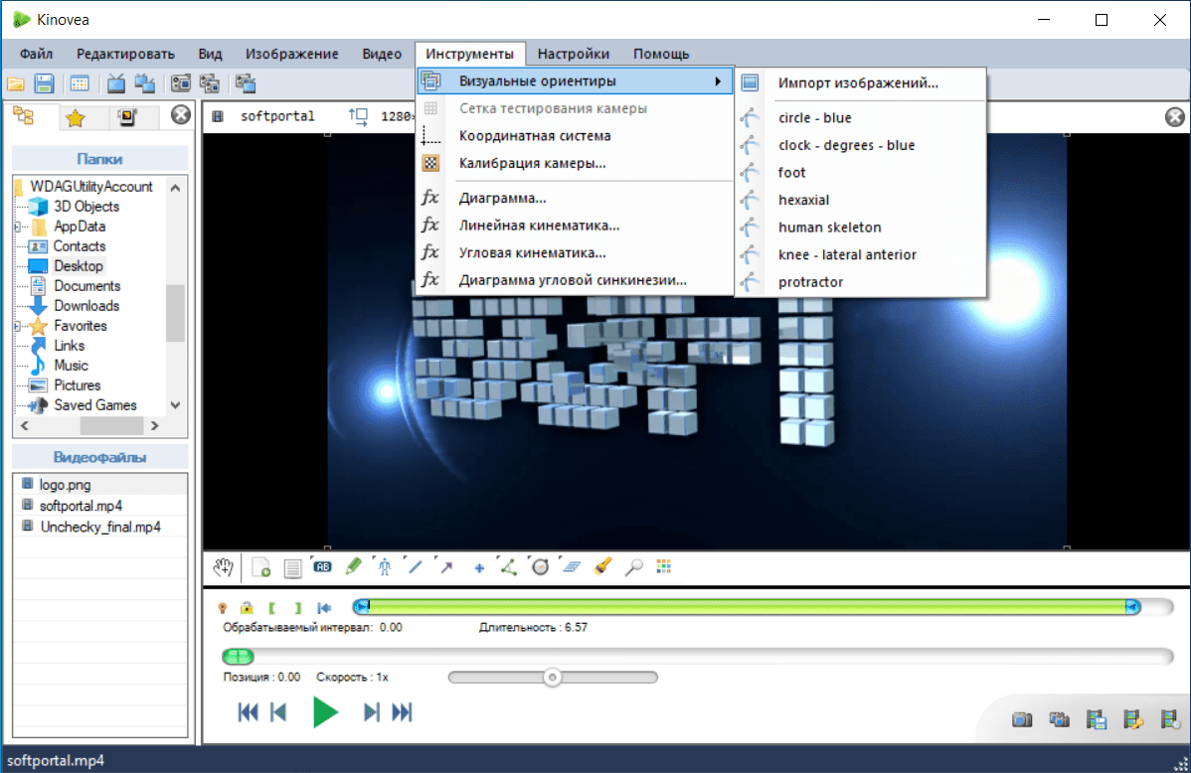Select the green pencil tool
The width and height of the screenshot is (1191, 773).
pyautogui.click(x=353, y=566)
